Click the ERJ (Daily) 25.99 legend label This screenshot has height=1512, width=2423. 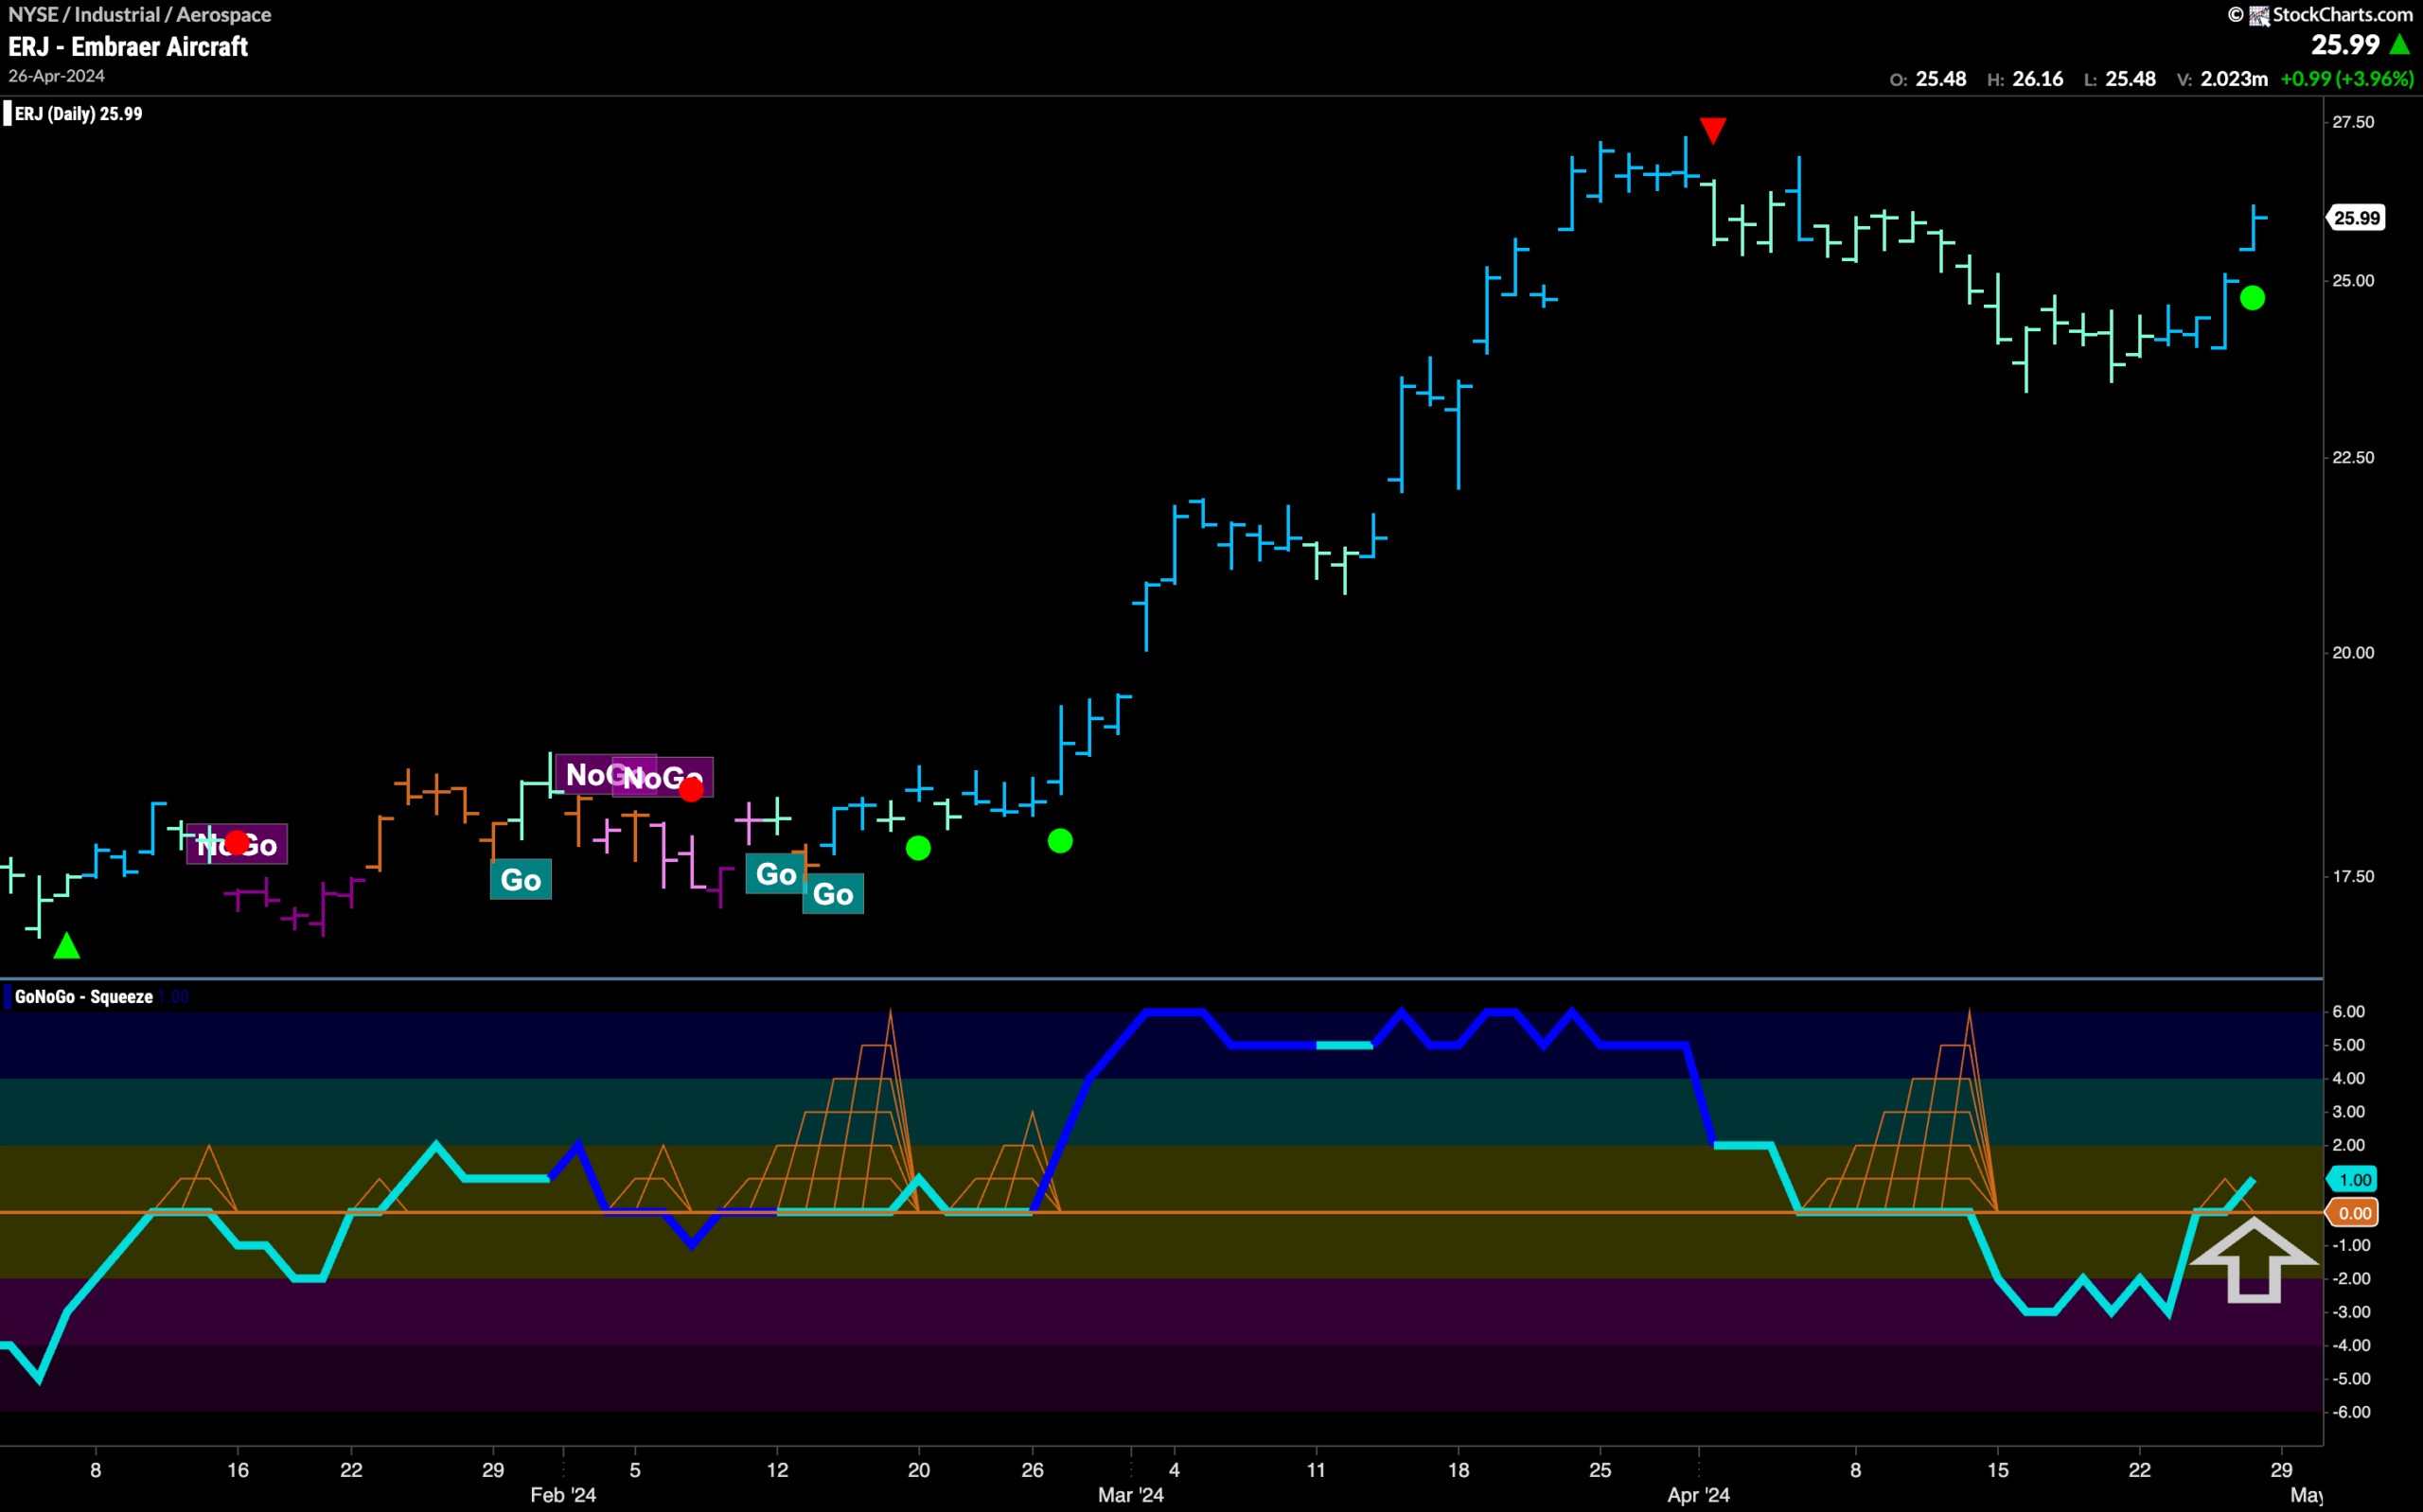[78, 114]
